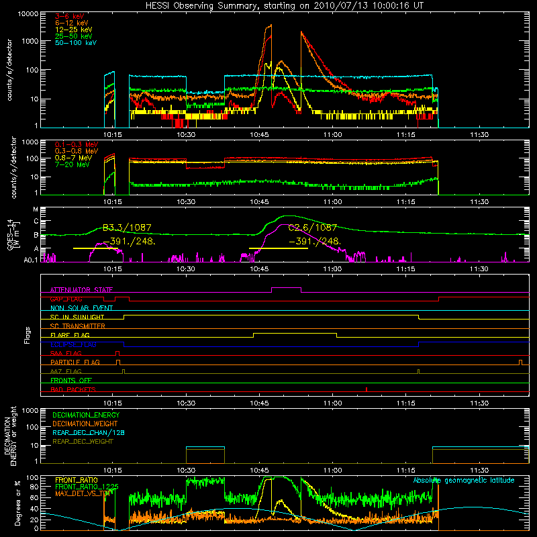Image resolution: width=537 pixels, height=537 pixels.
Task: Select the DECIMATION_ENERGY legend label
Action: pyautogui.click(x=86, y=415)
